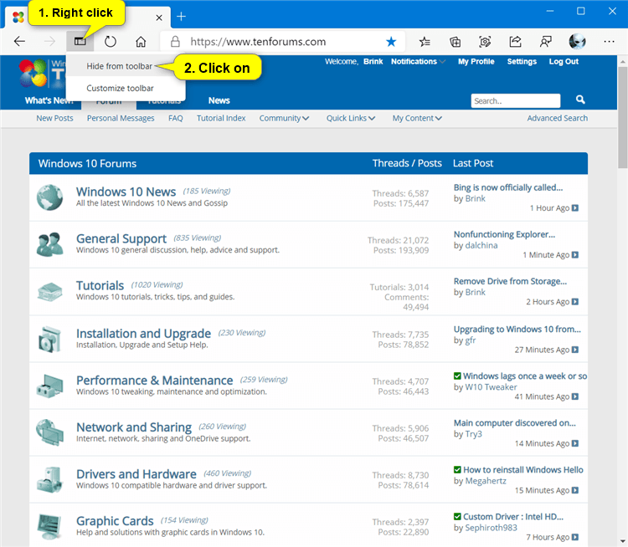The image size is (628, 547).
Task: Click the Share toolbar icon
Action: pos(515,41)
